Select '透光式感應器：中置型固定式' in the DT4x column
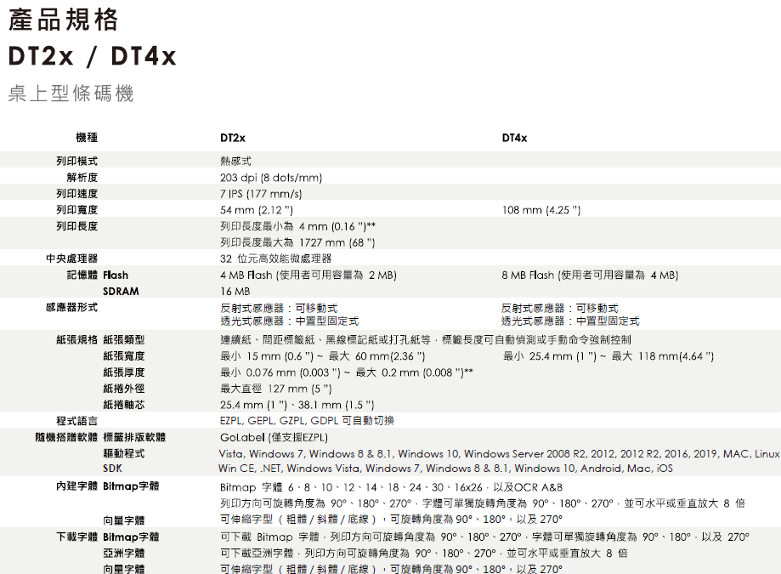The image size is (781, 574). [571, 321]
